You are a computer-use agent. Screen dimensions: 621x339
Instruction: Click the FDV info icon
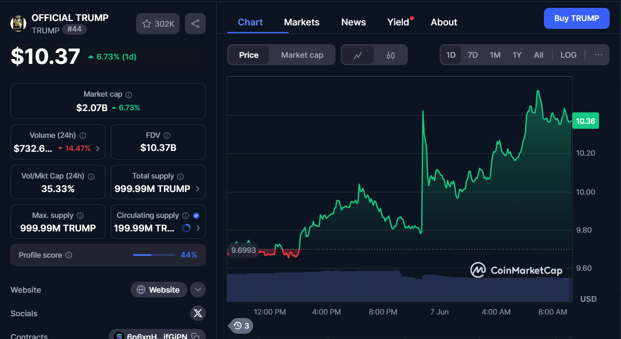click(167, 136)
